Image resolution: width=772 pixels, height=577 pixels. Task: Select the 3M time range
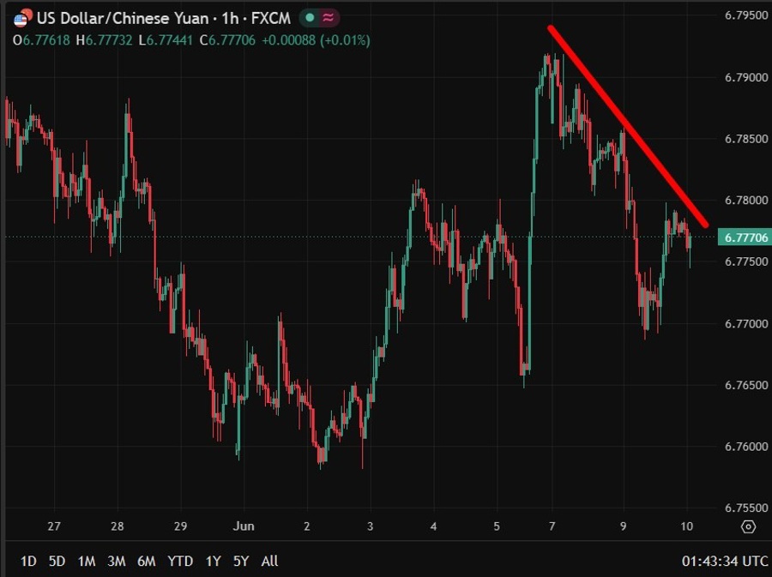tap(116, 561)
